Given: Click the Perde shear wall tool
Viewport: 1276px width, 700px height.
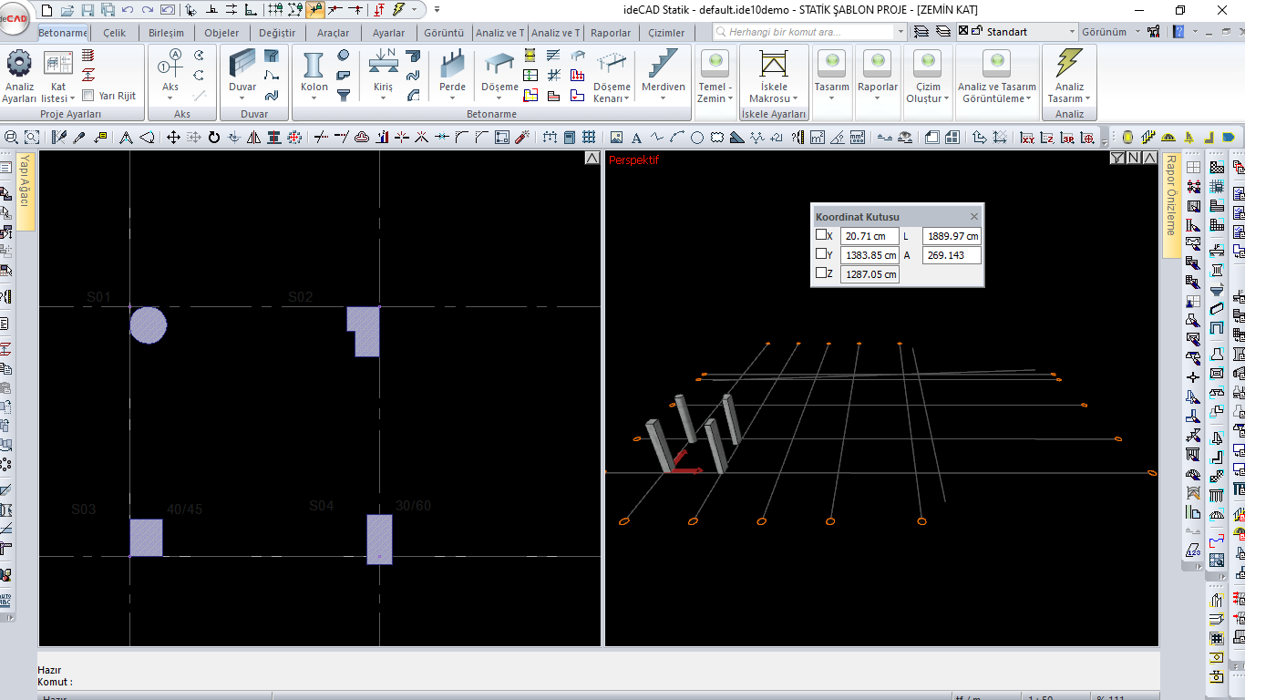Looking at the screenshot, I should tap(452, 66).
